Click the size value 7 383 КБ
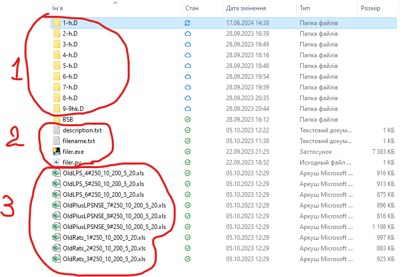The height and width of the screenshot is (277, 413). pyautogui.click(x=383, y=152)
